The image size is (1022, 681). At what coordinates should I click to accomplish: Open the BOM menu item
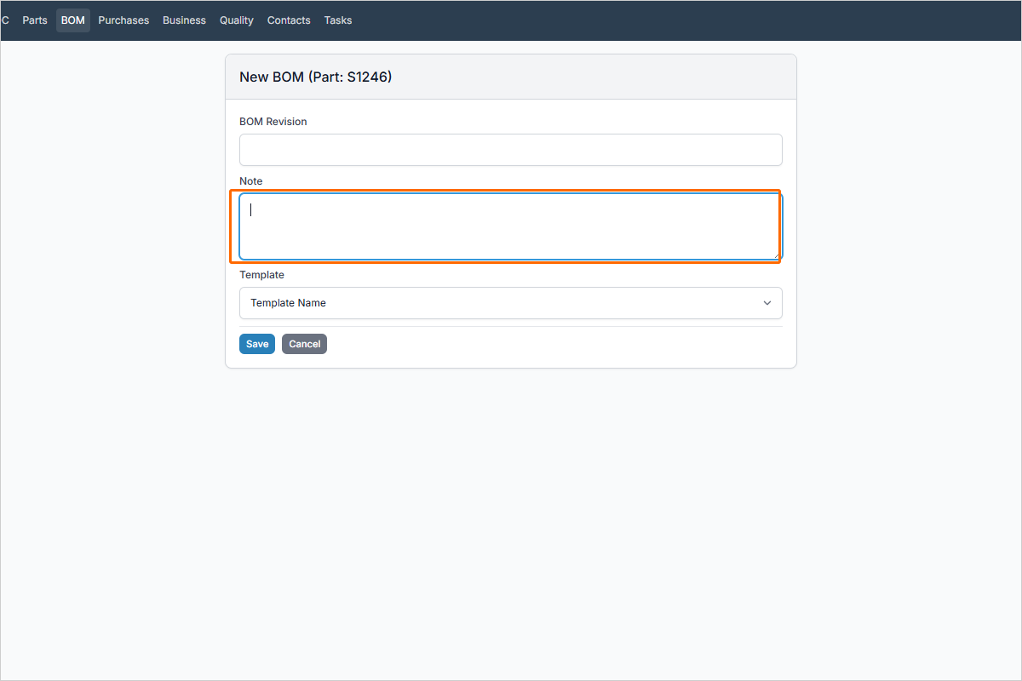click(x=73, y=20)
